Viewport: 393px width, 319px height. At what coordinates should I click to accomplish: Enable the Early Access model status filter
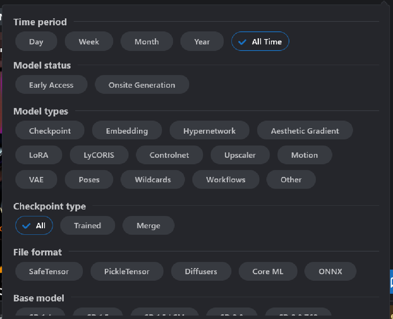click(x=51, y=85)
